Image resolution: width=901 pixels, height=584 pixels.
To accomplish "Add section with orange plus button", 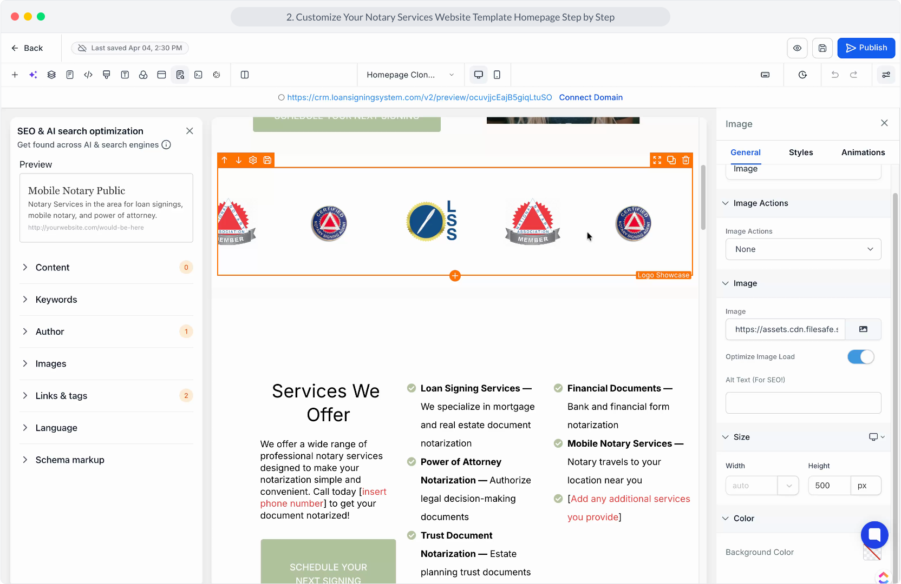I will pyautogui.click(x=455, y=276).
